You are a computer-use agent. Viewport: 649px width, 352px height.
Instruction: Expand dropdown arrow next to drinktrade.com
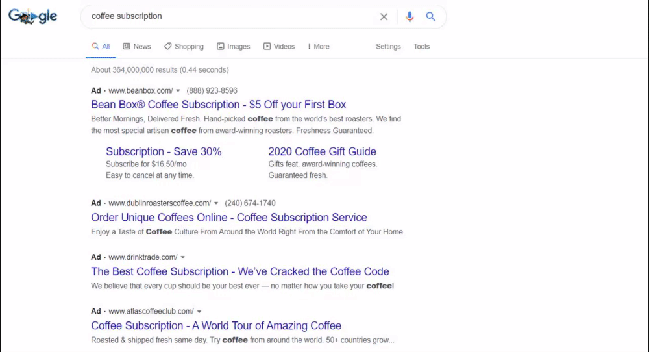pos(182,257)
